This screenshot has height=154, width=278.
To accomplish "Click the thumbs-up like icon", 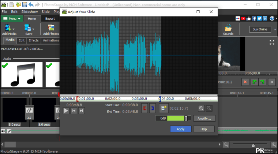I will pos(249,18).
